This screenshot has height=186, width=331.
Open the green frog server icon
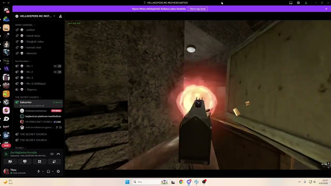pos(6,94)
